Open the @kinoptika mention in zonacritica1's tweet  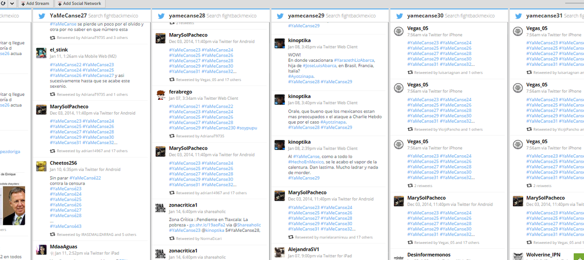click(x=214, y=230)
